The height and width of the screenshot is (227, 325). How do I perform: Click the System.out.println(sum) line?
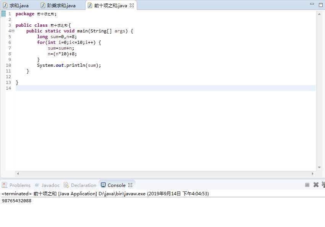coord(69,66)
